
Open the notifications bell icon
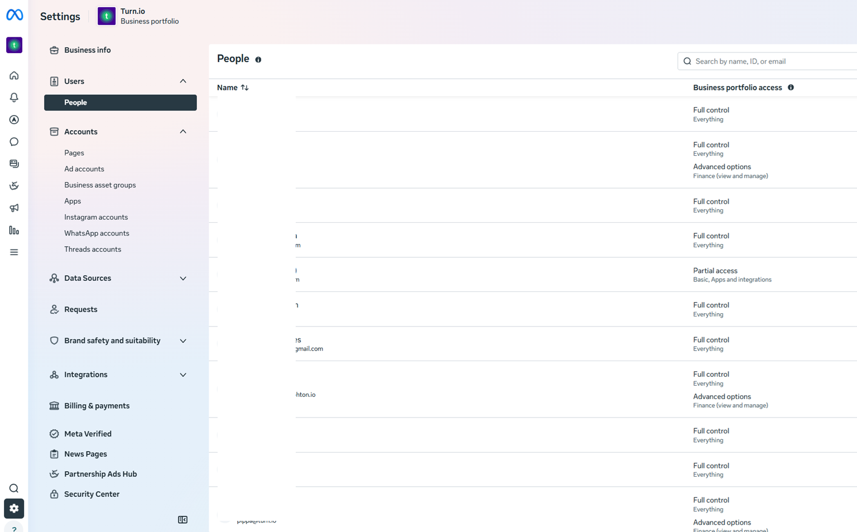tap(14, 97)
